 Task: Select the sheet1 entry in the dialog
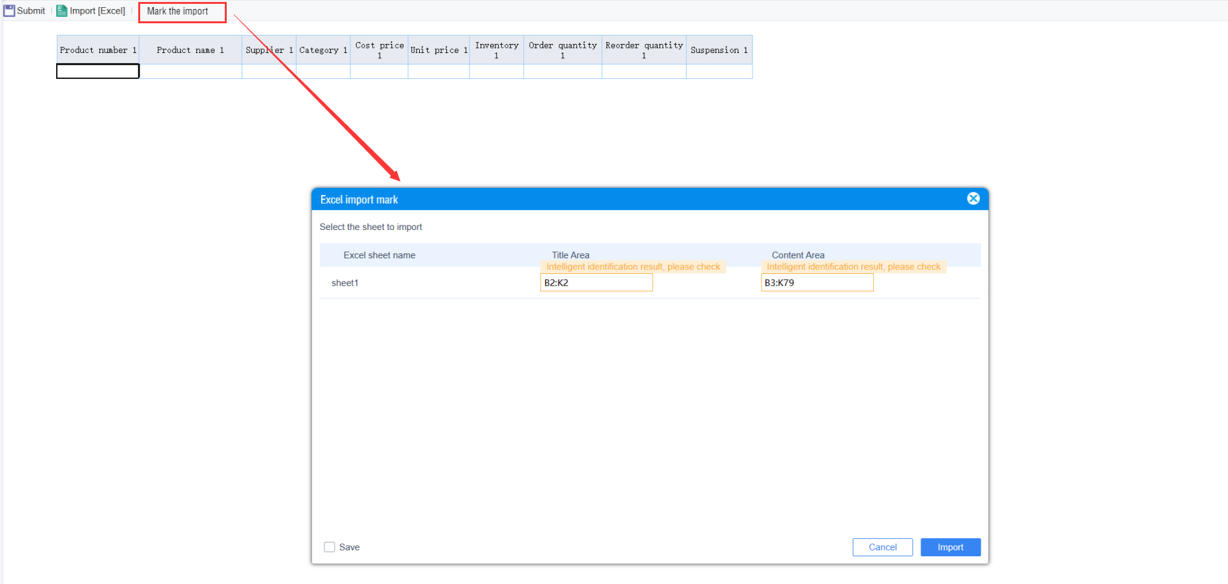pos(344,282)
